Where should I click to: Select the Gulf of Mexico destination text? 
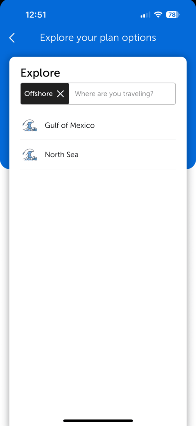[70, 125]
